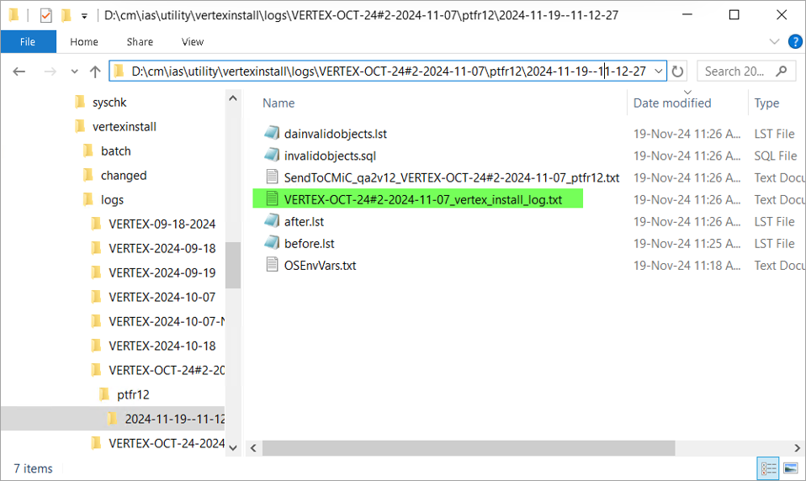Viewport: 806px width, 481px height.
Task: Click the before.lst file name
Action: tap(310, 244)
